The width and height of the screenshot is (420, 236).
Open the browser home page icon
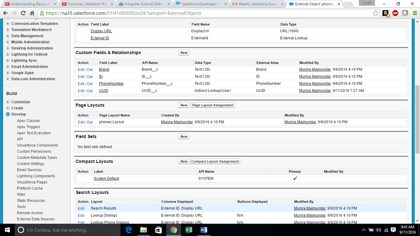pos(32,13)
